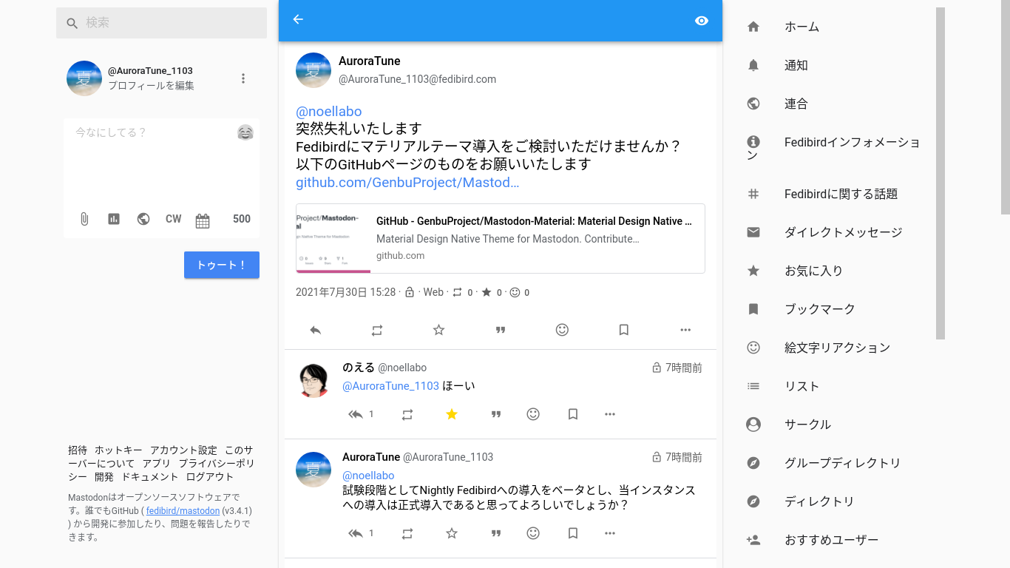Open the emoji picker in compose box
This screenshot has width=1010, height=568.
tap(245, 133)
